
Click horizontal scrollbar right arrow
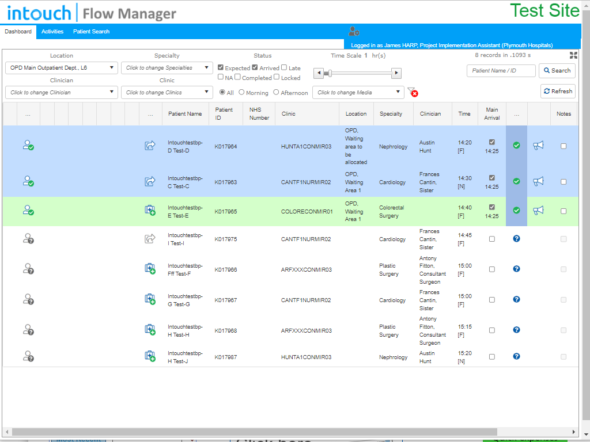pos(574,432)
